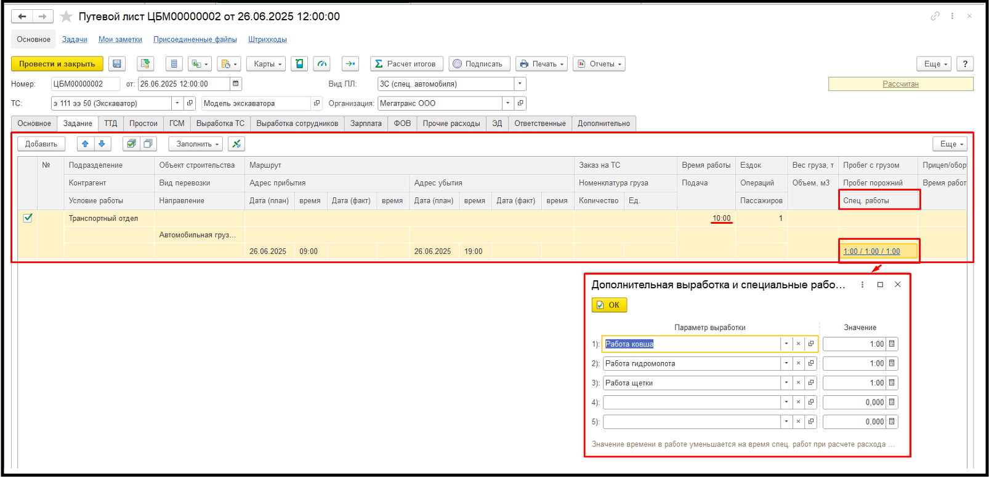The width and height of the screenshot is (989, 477).
Task: Clear the Работа гидромолота parameter field
Action: click(798, 363)
